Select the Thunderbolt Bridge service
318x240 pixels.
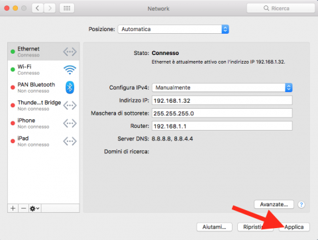tap(44, 105)
